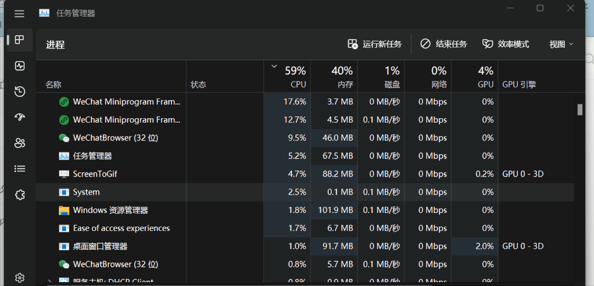The width and height of the screenshot is (594, 286).
Task: Open the hamburger navigation menu
Action: coord(19,14)
